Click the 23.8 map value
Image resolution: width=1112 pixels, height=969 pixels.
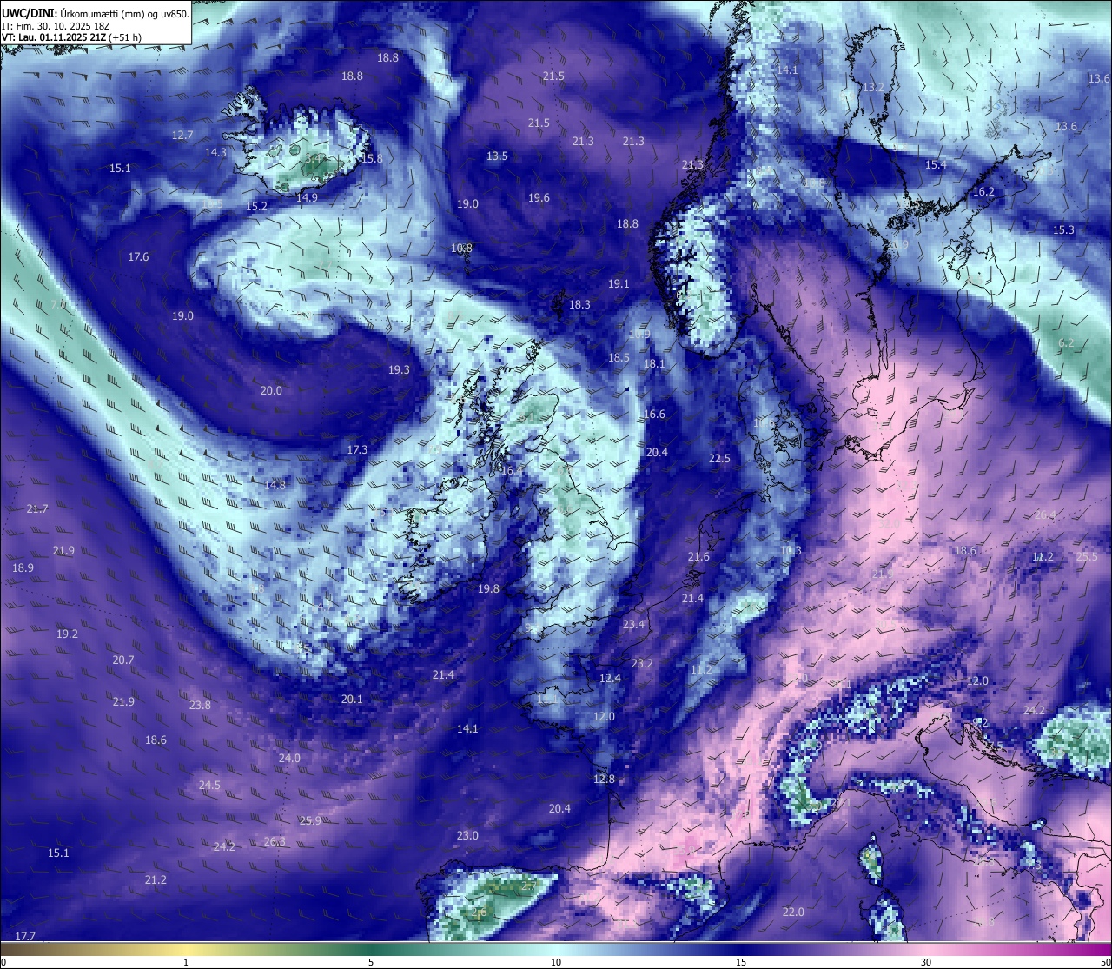(x=200, y=705)
